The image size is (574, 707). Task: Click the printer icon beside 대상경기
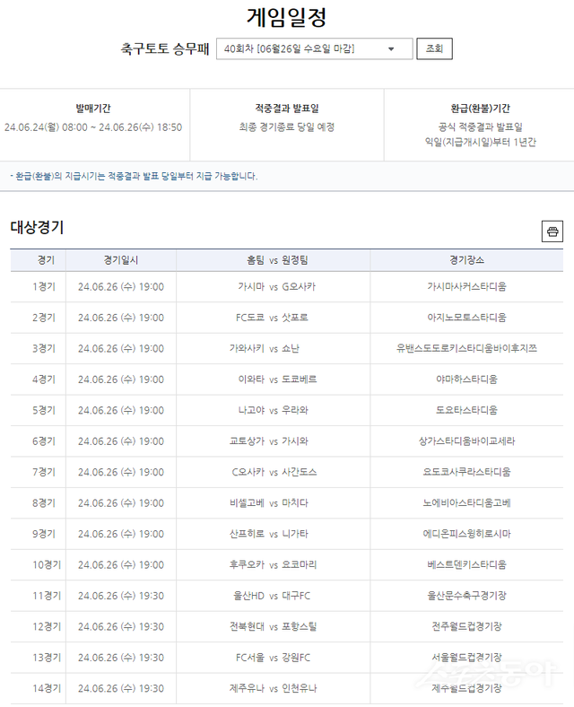[552, 231]
